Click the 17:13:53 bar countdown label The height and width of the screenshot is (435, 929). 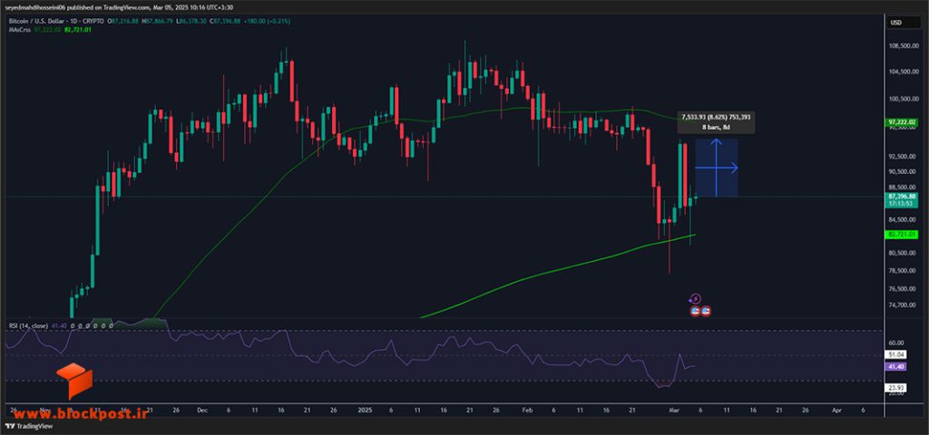[903, 204]
